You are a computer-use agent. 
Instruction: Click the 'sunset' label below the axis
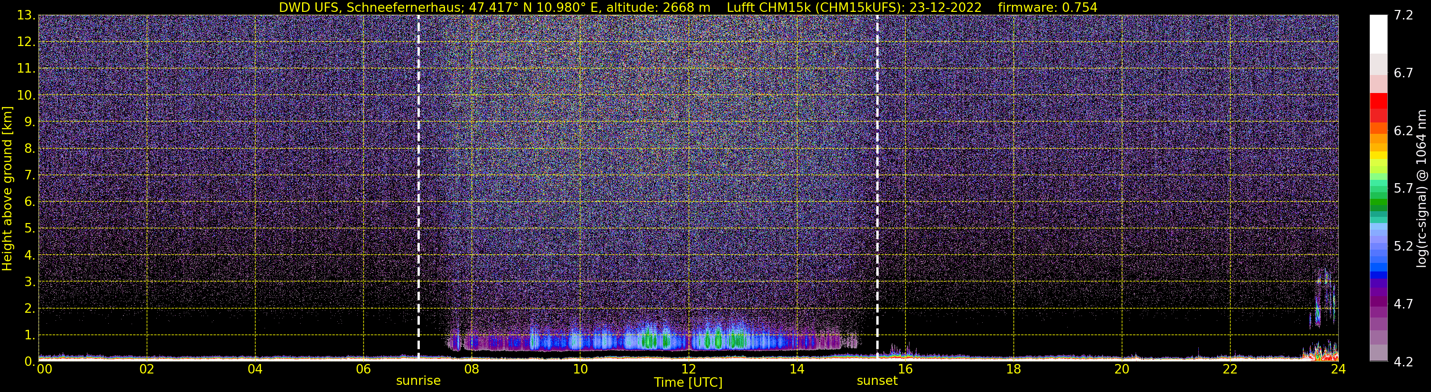click(x=877, y=381)
